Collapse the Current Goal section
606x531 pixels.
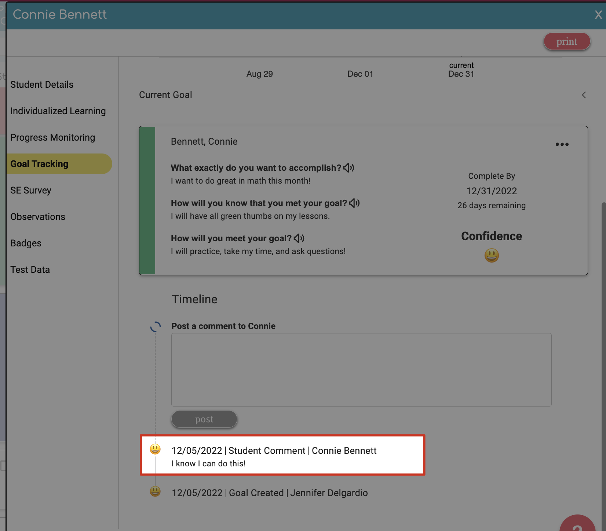pos(584,95)
